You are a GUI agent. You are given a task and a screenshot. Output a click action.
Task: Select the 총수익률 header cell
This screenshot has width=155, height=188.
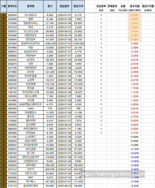(135, 6)
